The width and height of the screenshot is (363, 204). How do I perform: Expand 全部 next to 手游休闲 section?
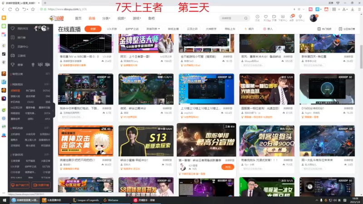click(47, 155)
